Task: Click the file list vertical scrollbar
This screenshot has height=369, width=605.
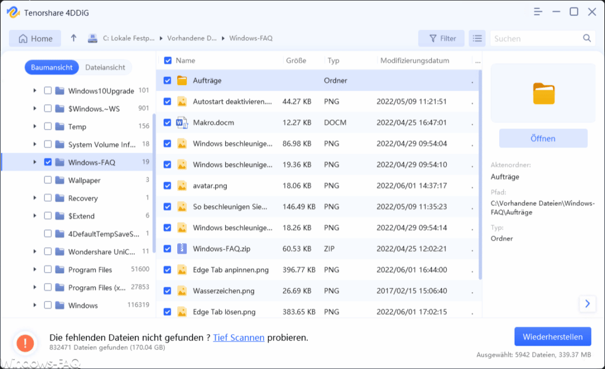Action: [480, 174]
